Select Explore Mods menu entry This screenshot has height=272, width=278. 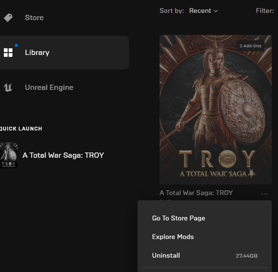(173, 237)
